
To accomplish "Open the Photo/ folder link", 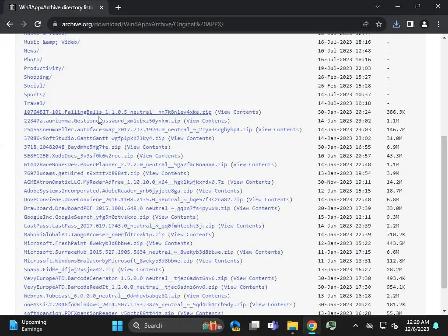I will [33, 59].
